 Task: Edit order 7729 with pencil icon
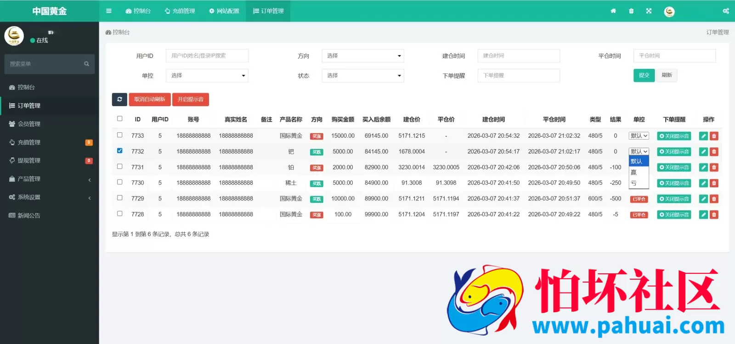pos(703,199)
